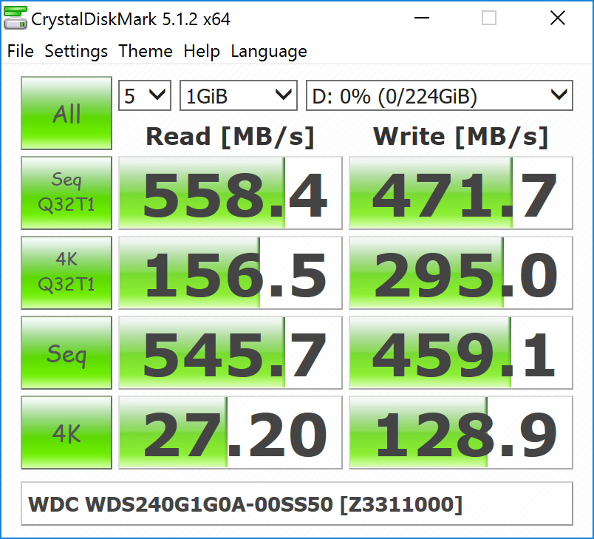This screenshot has width=594, height=539.
Task: Run the Seq Q32T1 test
Action: point(66,192)
